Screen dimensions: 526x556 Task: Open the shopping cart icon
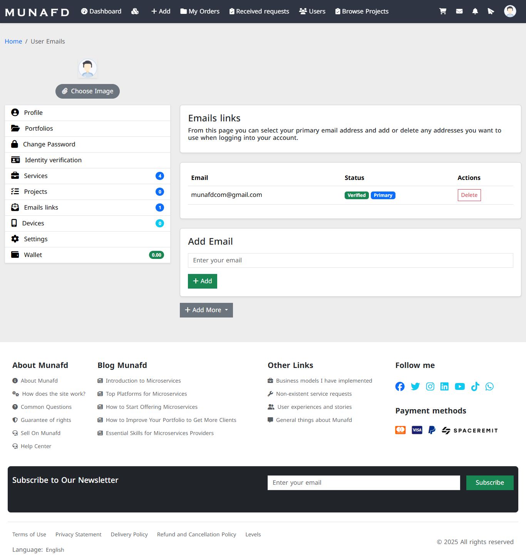pyautogui.click(x=443, y=11)
